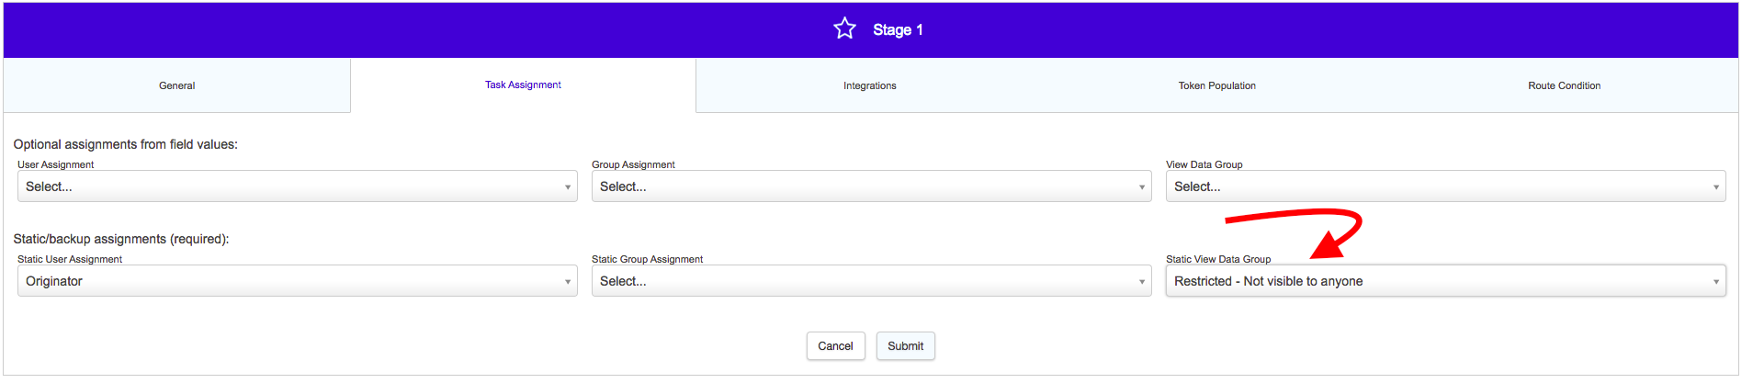Select the Task Assignment tab

pos(523,84)
